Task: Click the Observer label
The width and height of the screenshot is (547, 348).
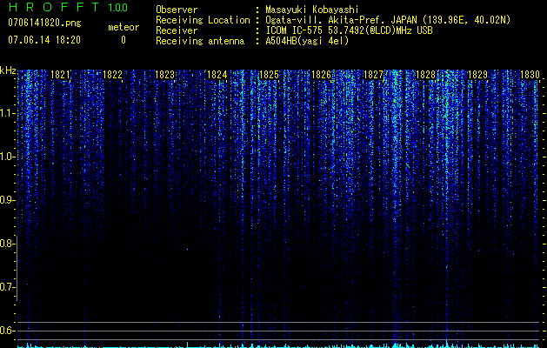Action: click(177, 10)
